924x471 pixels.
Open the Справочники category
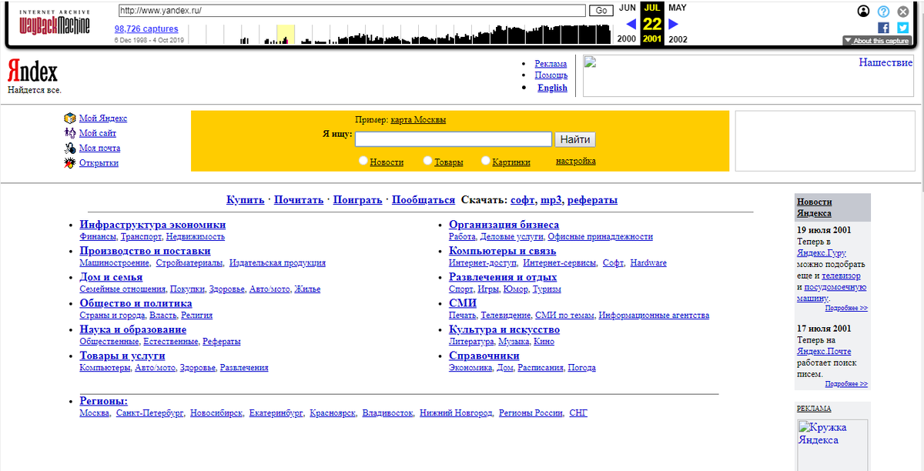pos(484,356)
